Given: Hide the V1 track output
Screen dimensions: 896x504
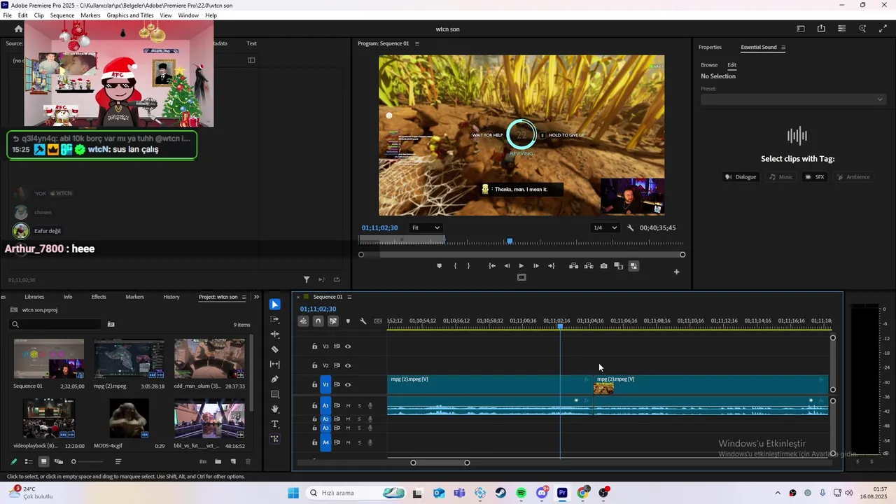Looking at the screenshot, I should point(348,384).
